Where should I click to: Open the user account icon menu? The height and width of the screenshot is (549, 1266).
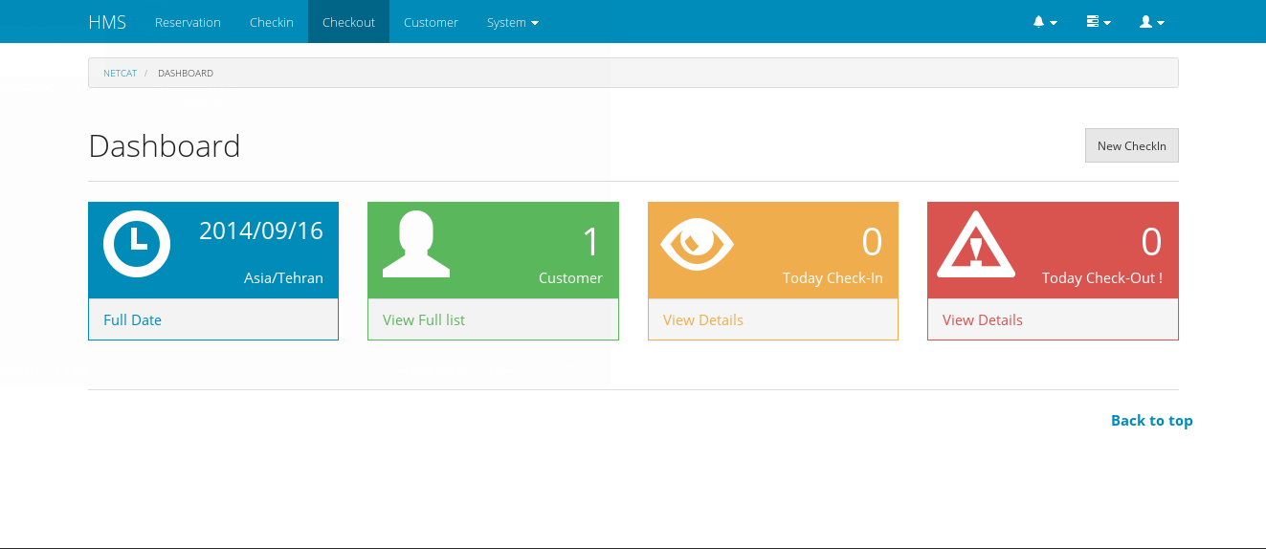(1151, 22)
